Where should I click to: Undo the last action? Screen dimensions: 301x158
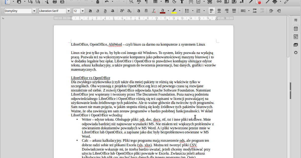tap(107, 2)
